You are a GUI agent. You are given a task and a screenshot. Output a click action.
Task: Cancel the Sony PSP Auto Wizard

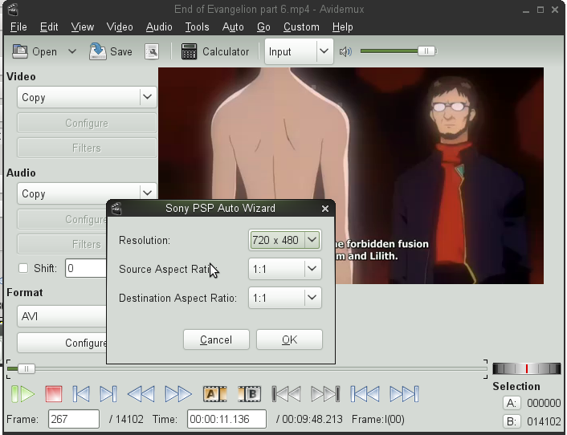point(216,339)
